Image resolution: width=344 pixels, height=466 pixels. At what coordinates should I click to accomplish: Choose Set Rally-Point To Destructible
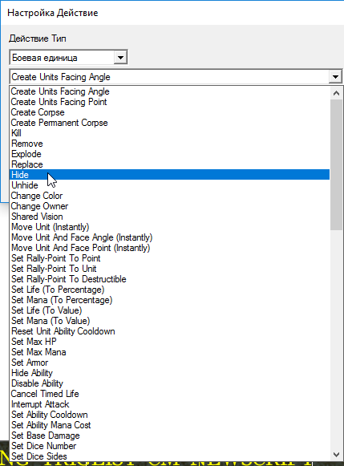coord(170,279)
